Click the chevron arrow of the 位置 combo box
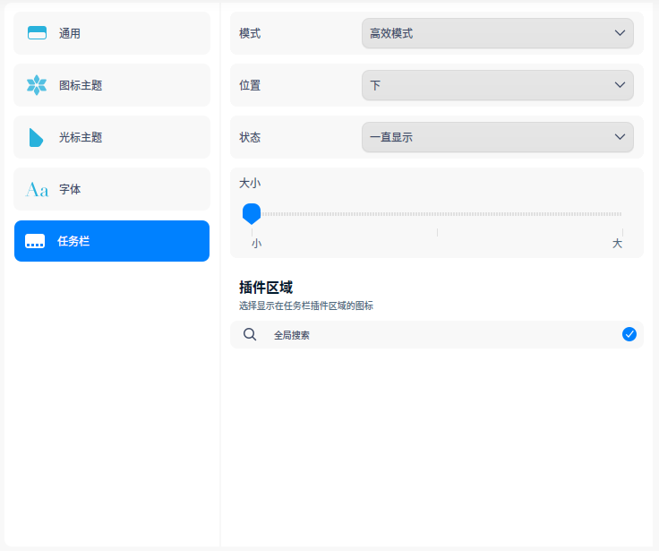The height and width of the screenshot is (551, 659). tap(620, 85)
